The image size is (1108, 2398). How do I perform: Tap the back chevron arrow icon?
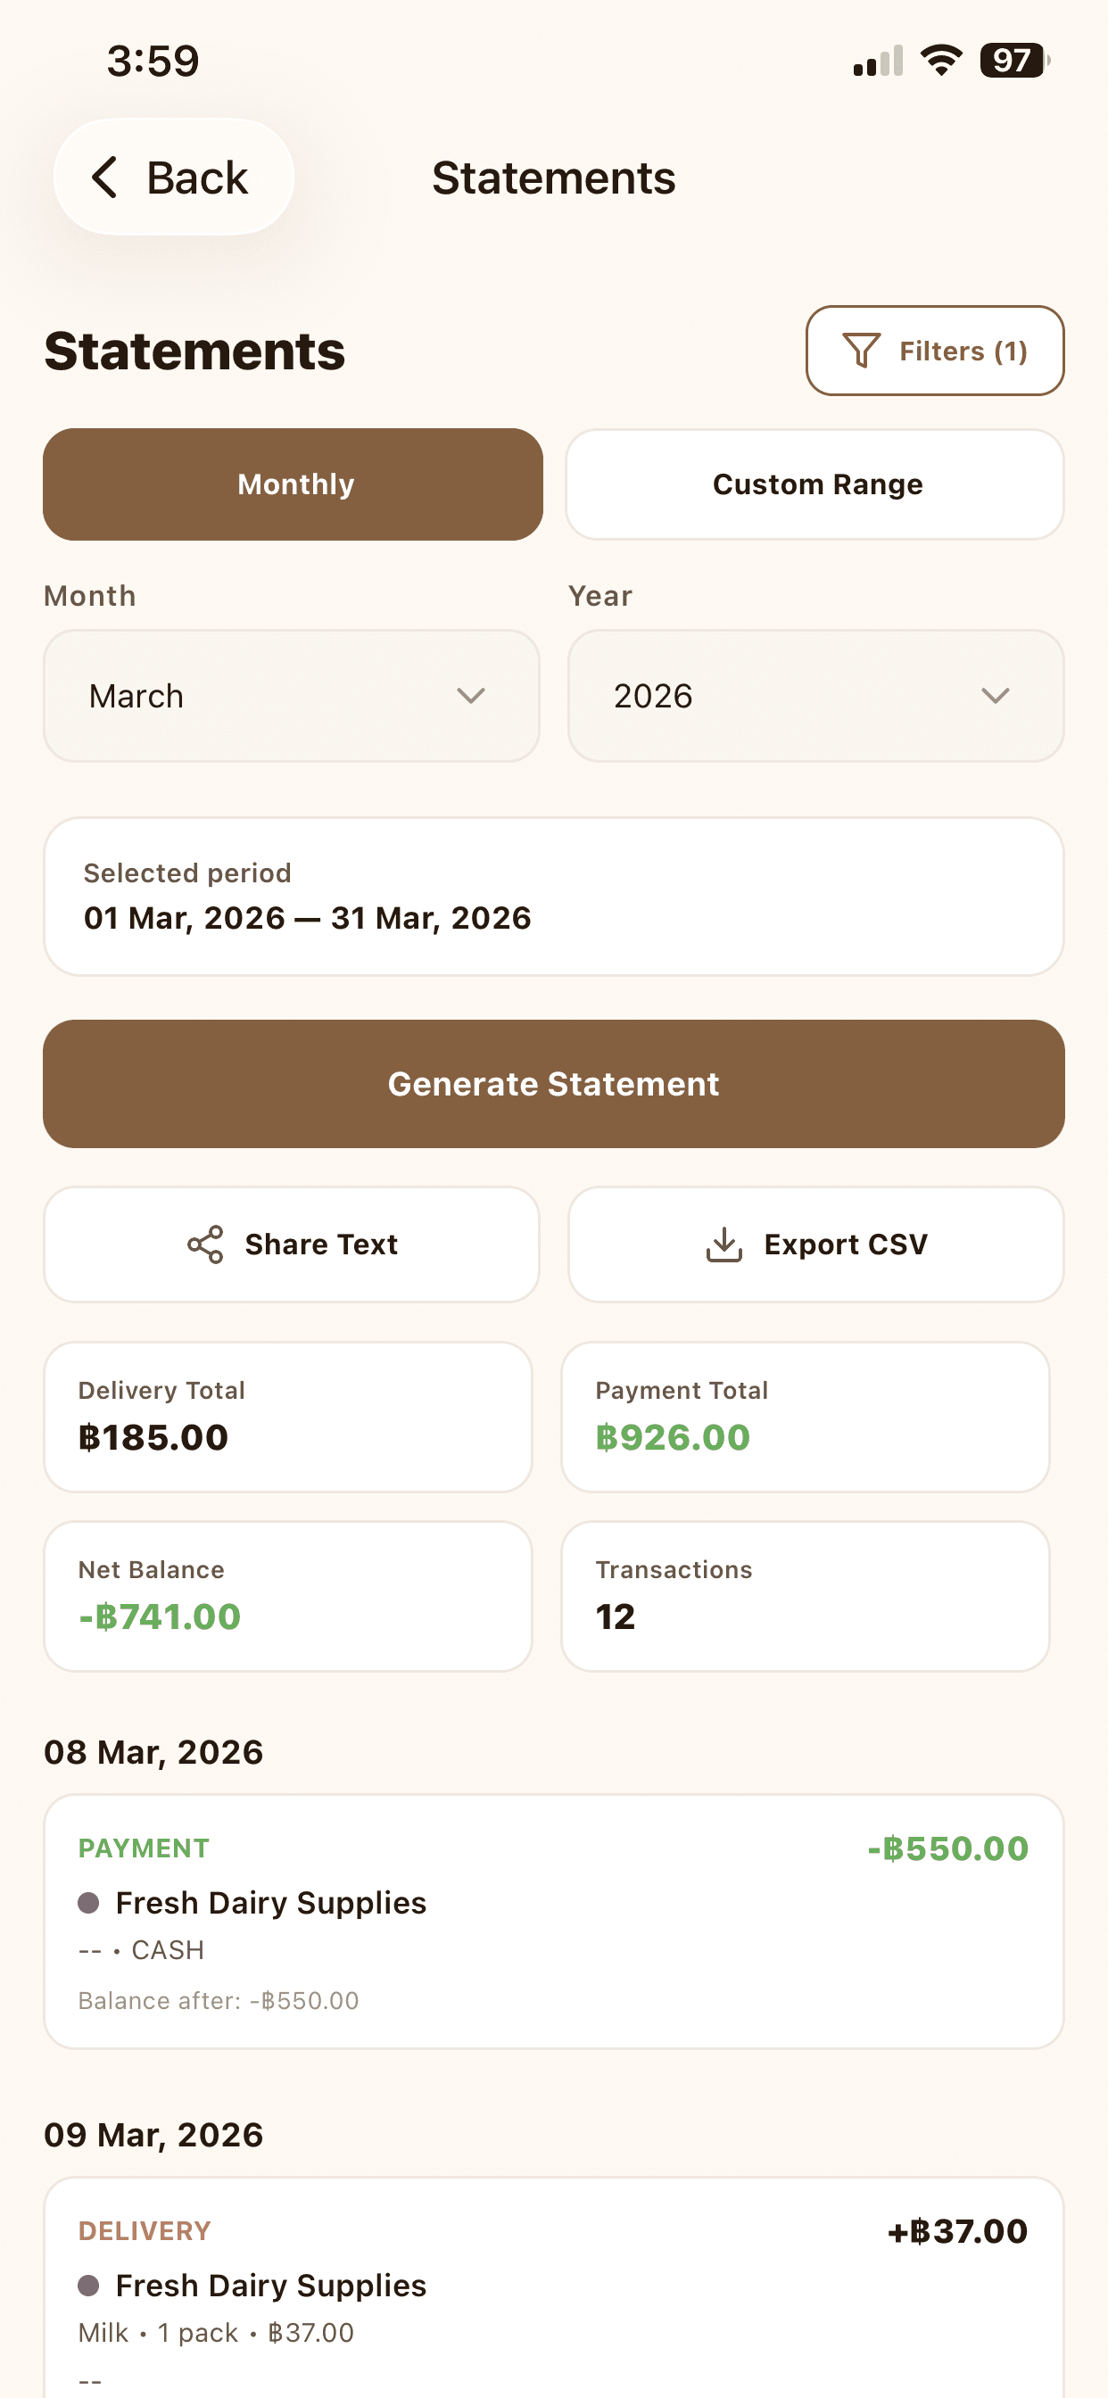pyautogui.click(x=105, y=177)
